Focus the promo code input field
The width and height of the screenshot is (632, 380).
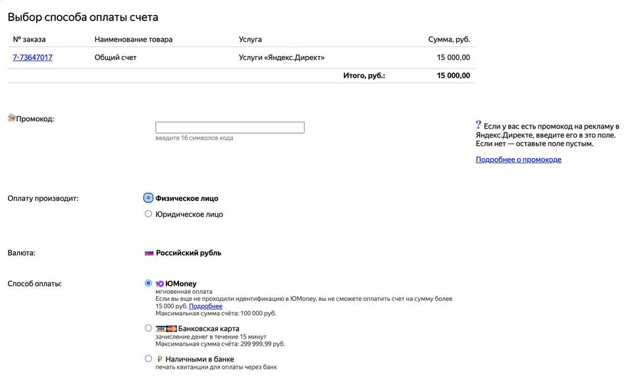(230, 128)
